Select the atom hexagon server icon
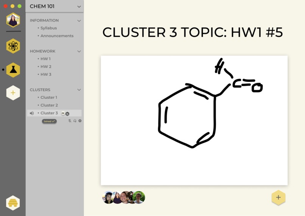 pyautogui.click(x=13, y=46)
